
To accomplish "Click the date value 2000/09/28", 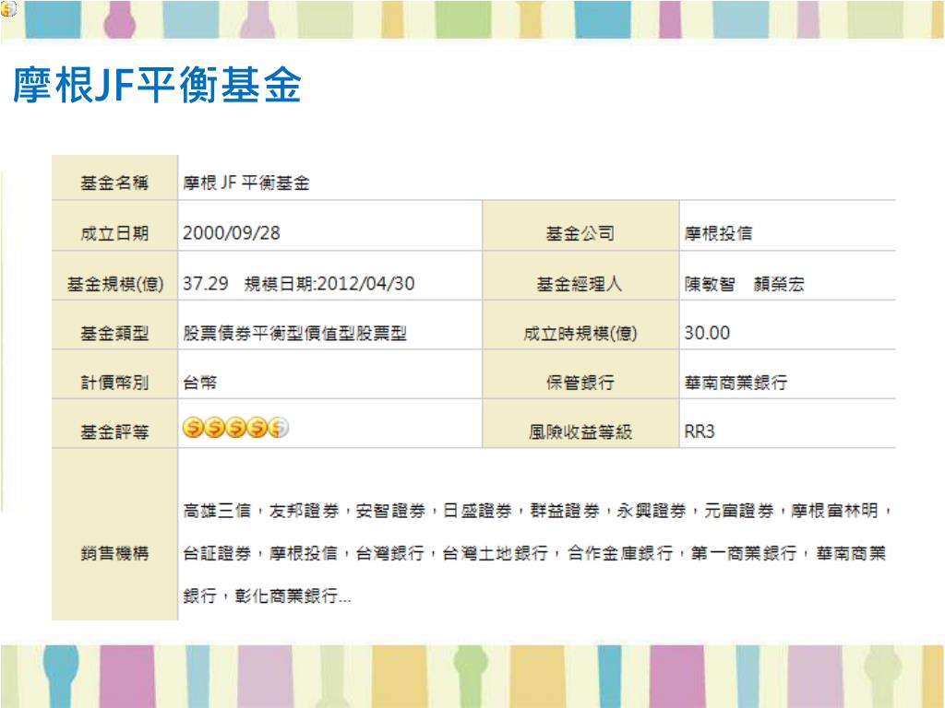I will [232, 233].
